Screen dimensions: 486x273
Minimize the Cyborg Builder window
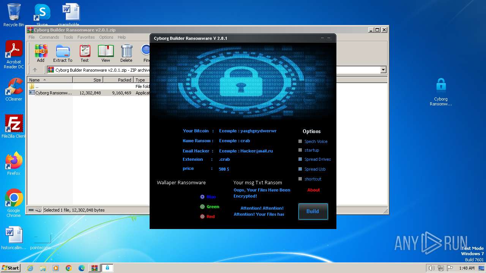322,38
